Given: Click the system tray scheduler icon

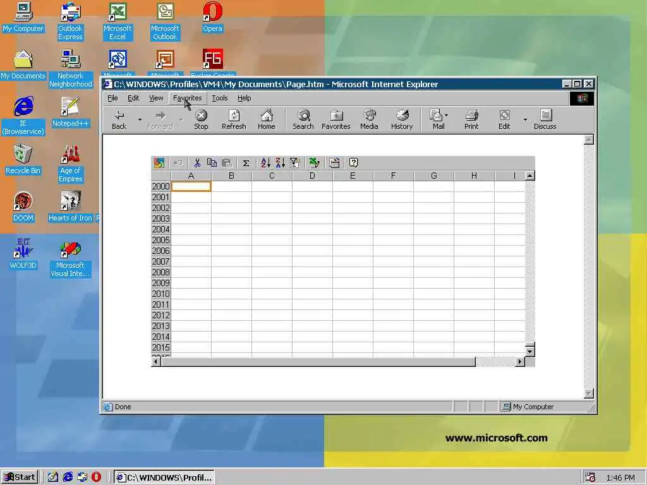Looking at the screenshot, I should click(x=590, y=477).
